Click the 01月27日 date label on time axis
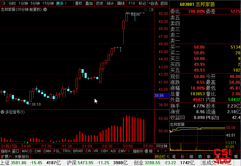This screenshot has width=241, height=166. tap(9, 146)
